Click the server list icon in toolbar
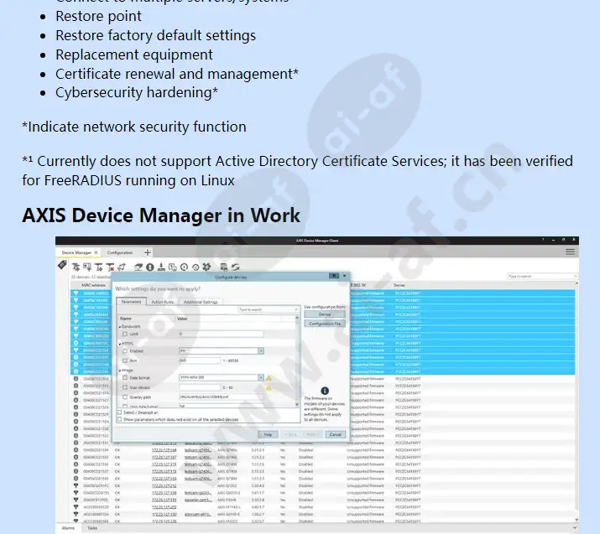 click(224, 267)
